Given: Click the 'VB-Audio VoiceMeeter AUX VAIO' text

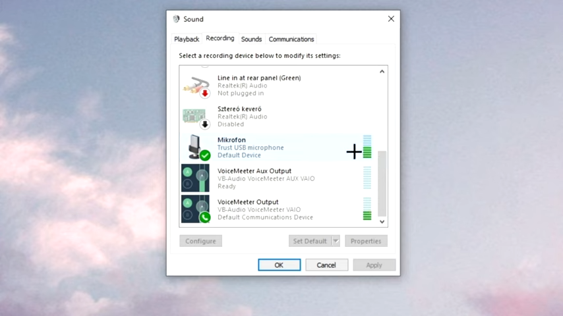Looking at the screenshot, I should [x=266, y=178].
